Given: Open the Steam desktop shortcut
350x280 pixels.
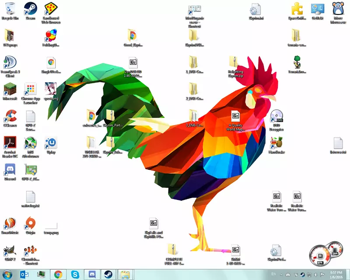Looking at the screenshot, I should (31, 9).
